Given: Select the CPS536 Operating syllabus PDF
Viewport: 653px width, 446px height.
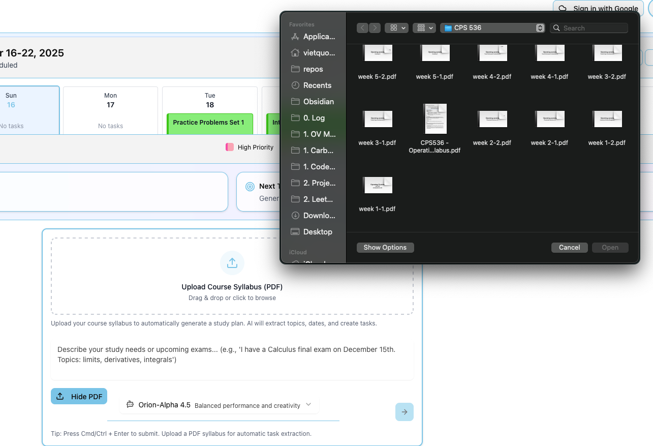Looking at the screenshot, I should 434,128.
